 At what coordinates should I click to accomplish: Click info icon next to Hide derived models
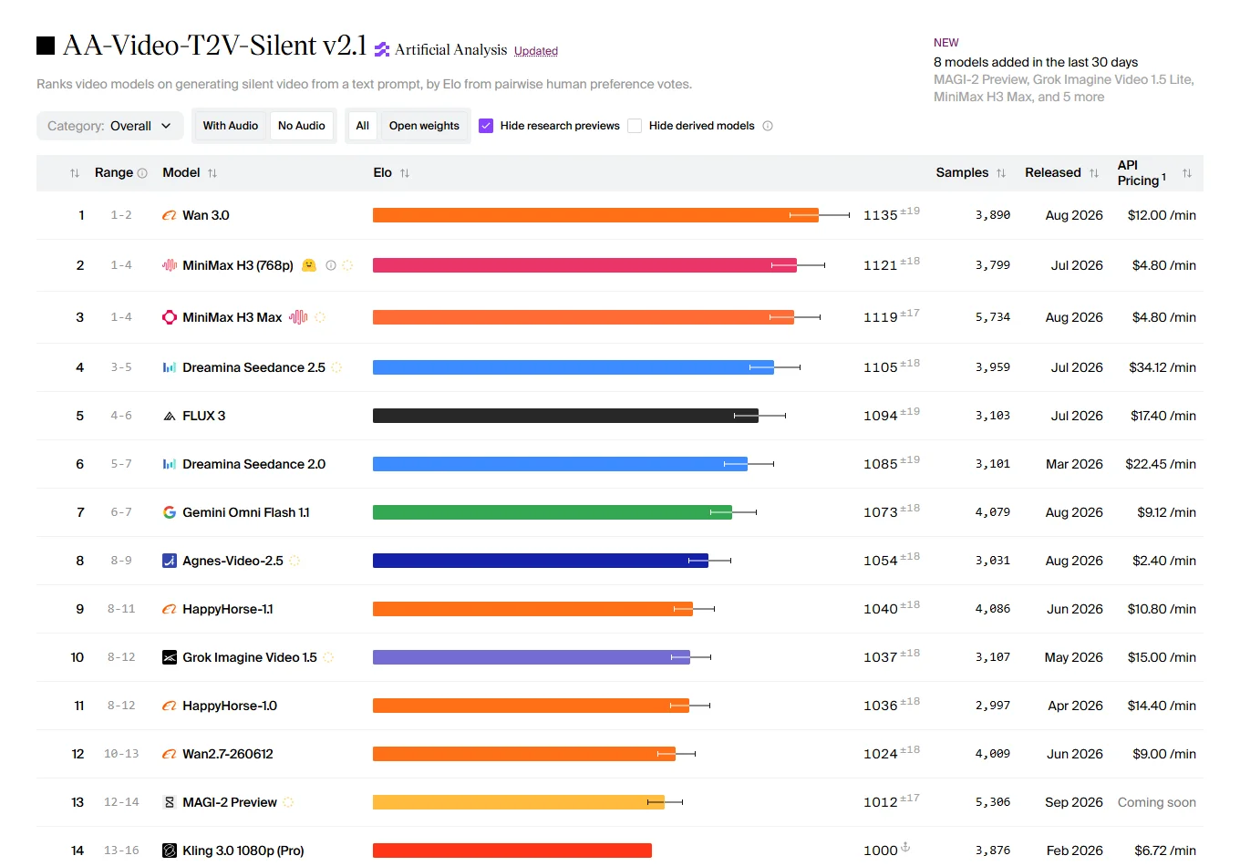[x=768, y=126]
